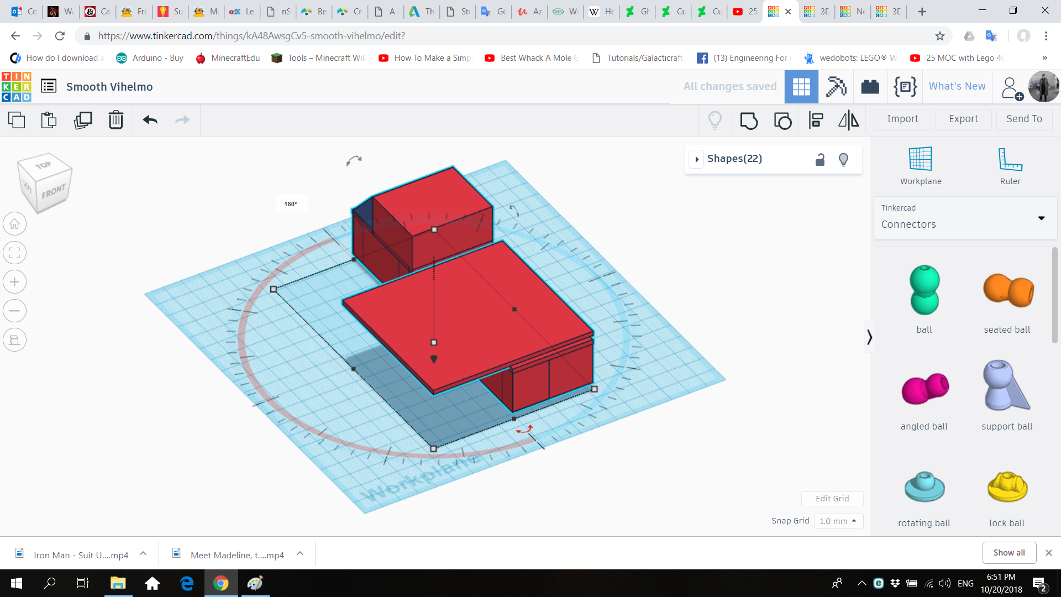Select the Align tool icon

816,120
